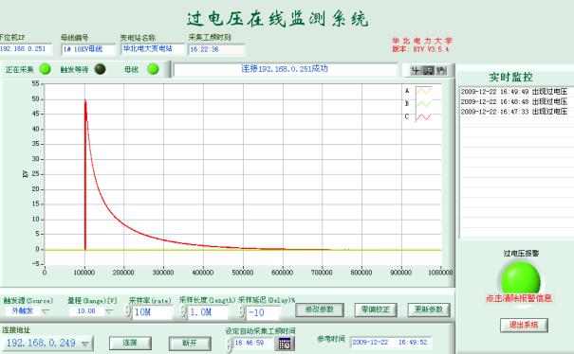
Task: Click the 华北电力大学 red text
Action: (422, 41)
